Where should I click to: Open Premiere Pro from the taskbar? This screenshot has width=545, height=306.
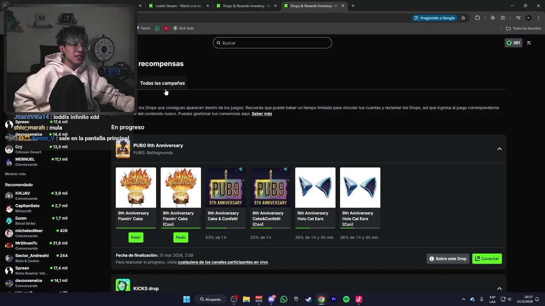(x=334, y=299)
